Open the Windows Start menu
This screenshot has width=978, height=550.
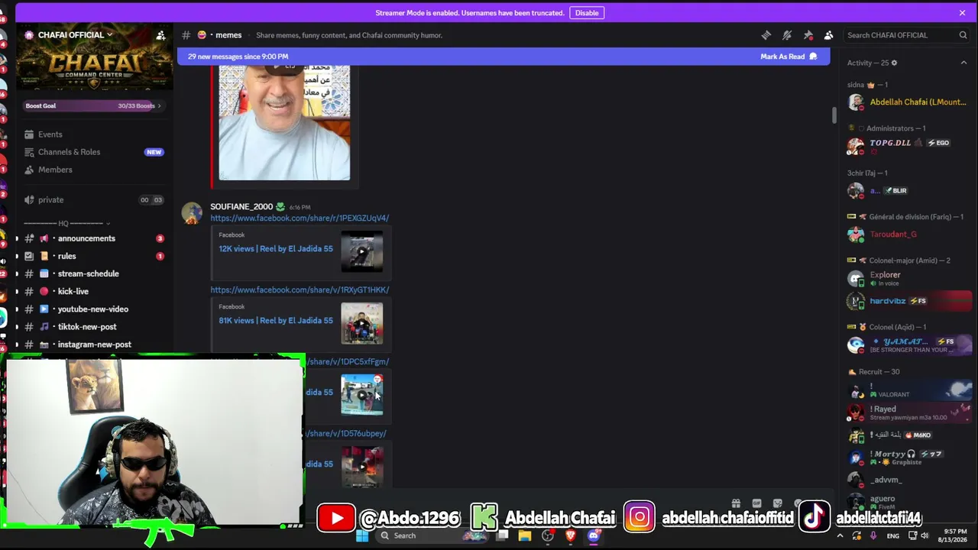[362, 536]
